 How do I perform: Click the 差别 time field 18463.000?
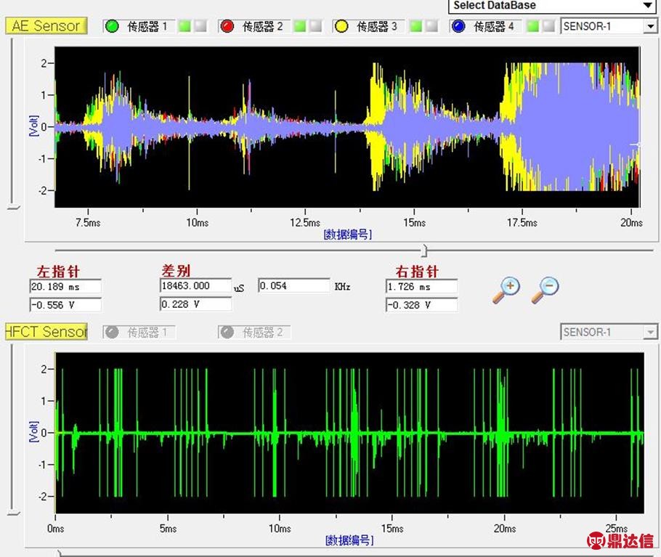tap(195, 285)
